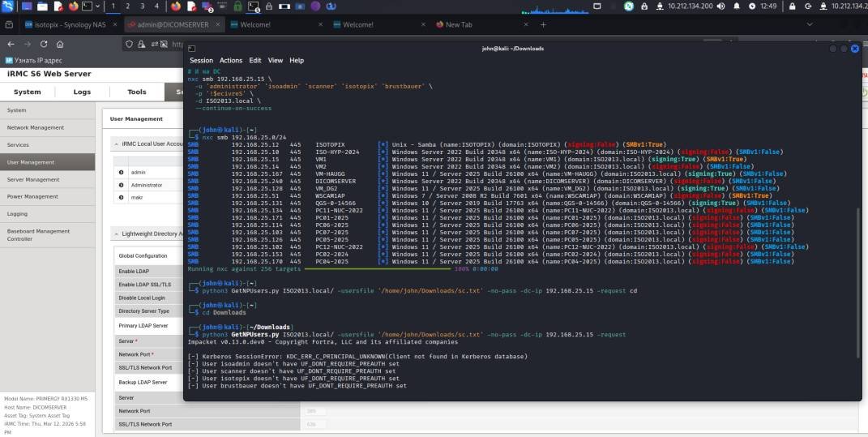Select User Management in the sidebar
The image size is (868, 437).
point(47,162)
